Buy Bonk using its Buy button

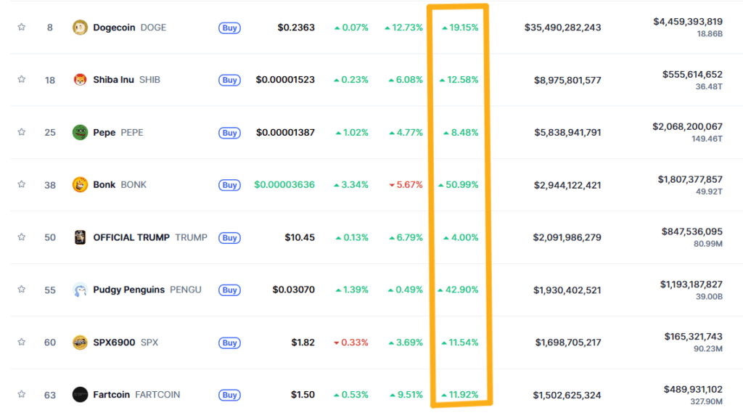click(x=229, y=185)
